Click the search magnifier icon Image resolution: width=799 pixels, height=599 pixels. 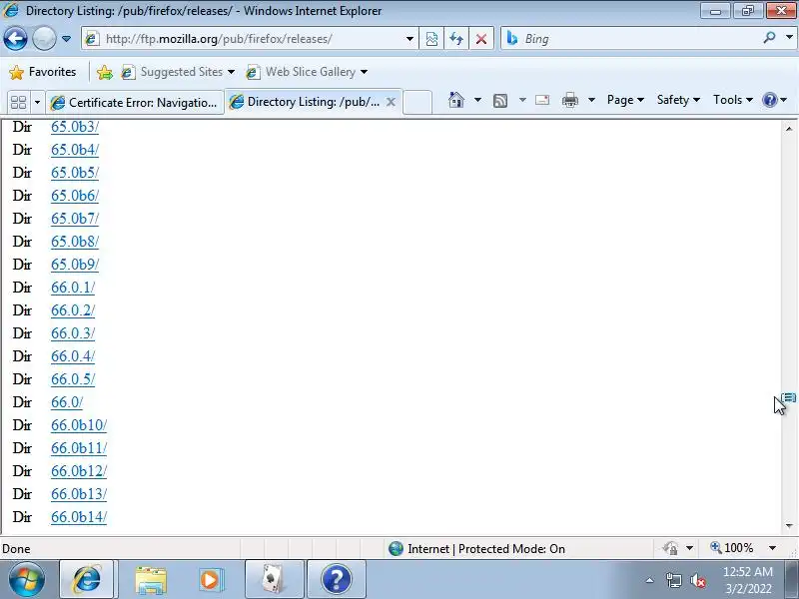coord(769,38)
